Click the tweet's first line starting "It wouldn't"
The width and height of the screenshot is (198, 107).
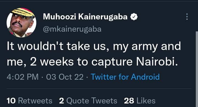pos(94,46)
